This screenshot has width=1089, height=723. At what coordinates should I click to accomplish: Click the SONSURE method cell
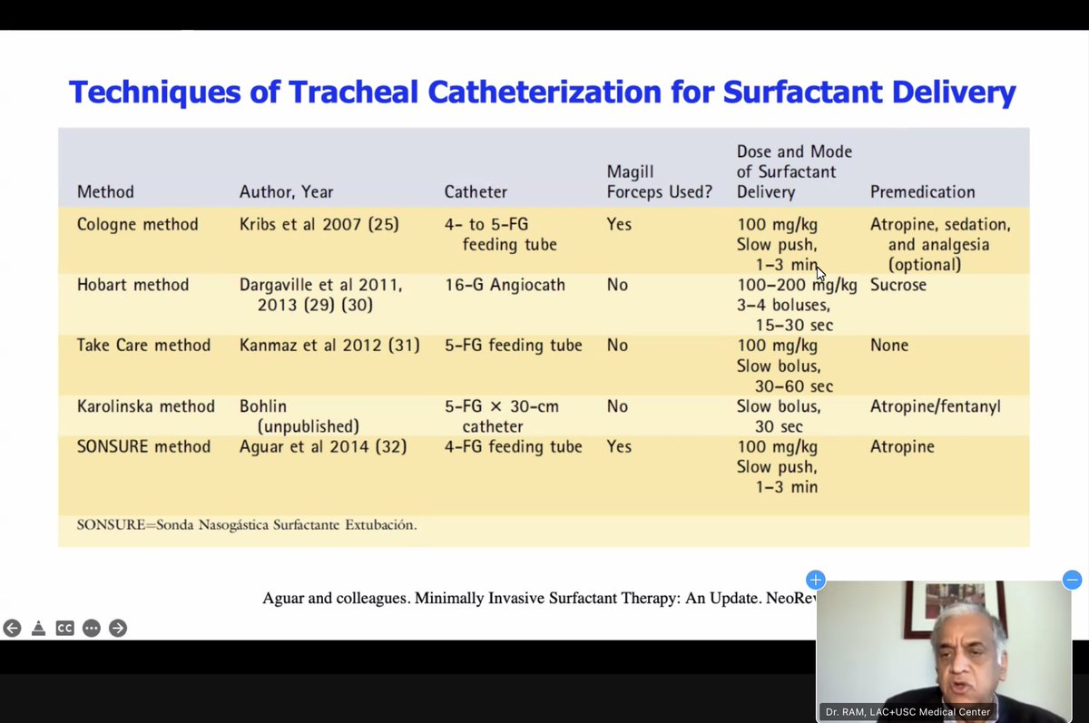pyautogui.click(x=143, y=446)
